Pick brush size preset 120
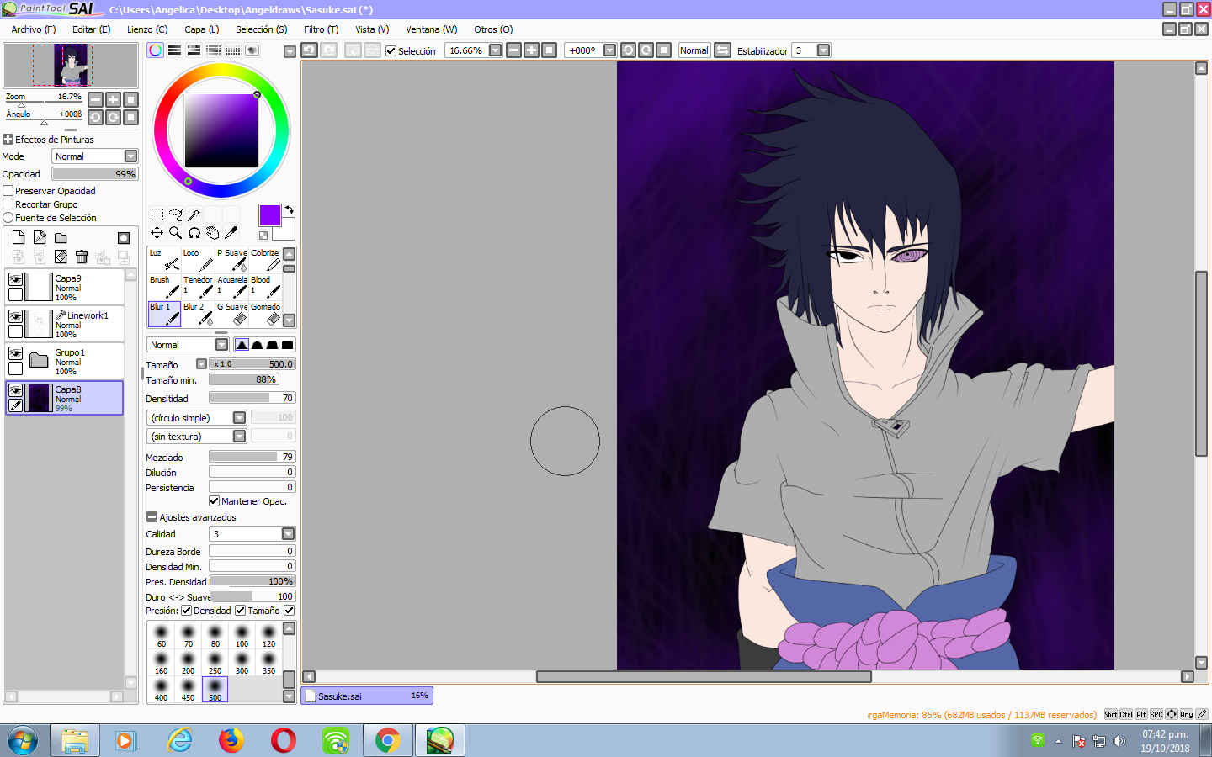1212x757 pixels. tap(268, 635)
